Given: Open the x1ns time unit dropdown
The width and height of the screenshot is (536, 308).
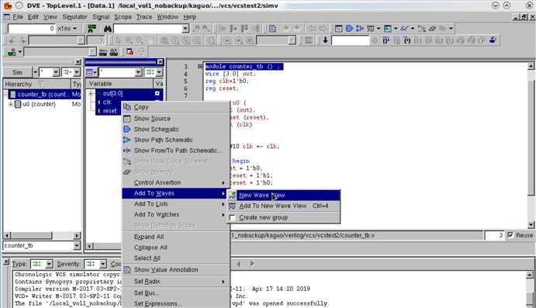Looking at the screenshot, I should click(x=67, y=29).
